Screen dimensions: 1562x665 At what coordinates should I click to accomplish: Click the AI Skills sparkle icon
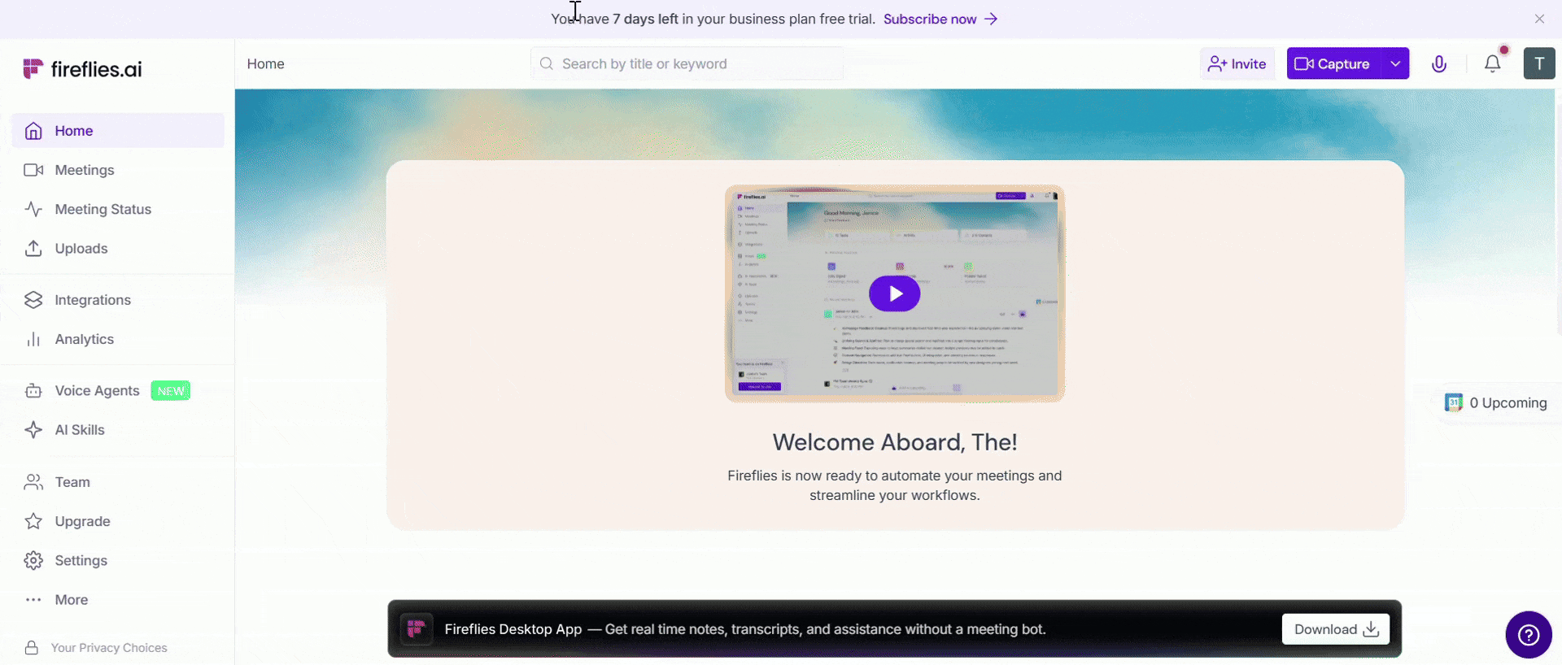tap(33, 430)
